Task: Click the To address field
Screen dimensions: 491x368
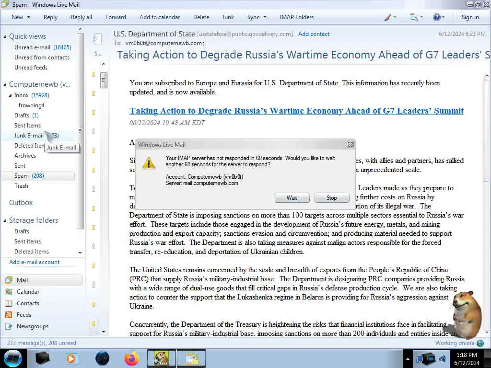Action: coord(165,43)
